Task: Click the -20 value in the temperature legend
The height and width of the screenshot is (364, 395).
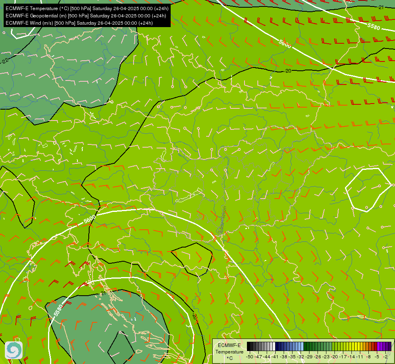Action: [334, 357]
